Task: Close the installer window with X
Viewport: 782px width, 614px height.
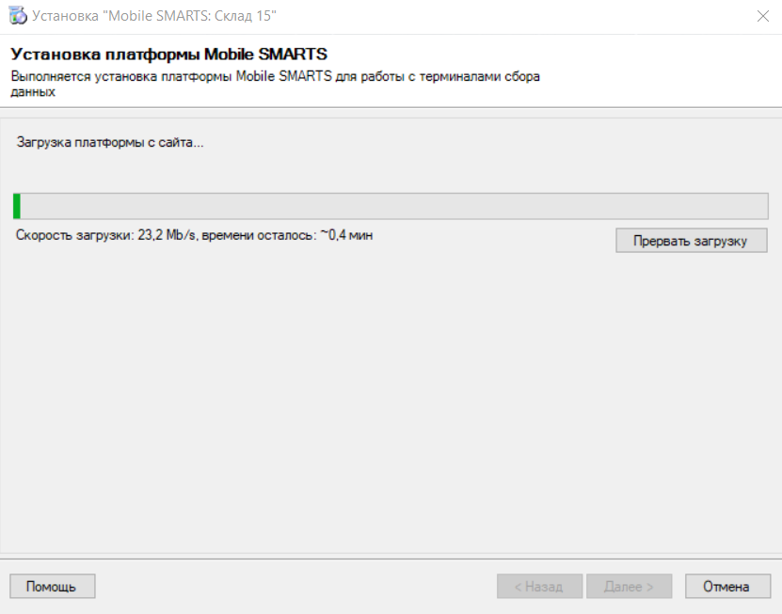Action: (762, 16)
